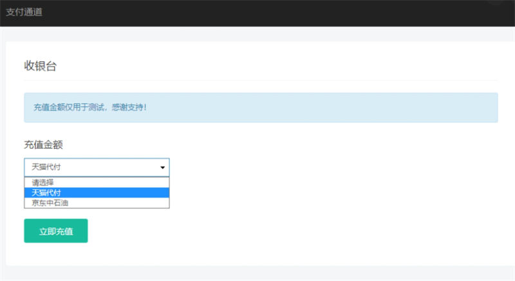The height and width of the screenshot is (281, 515).
Task: Click the 支付通道 header title
Action: [24, 12]
